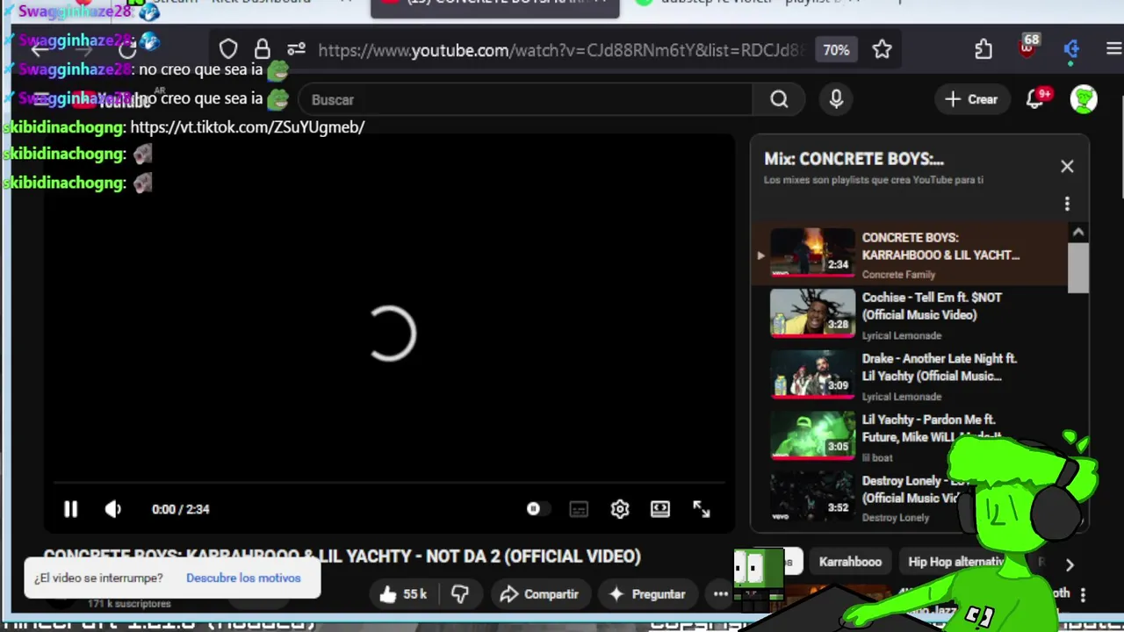Toggle subtitles captions button
1124x632 pixels.
point(578,509)
